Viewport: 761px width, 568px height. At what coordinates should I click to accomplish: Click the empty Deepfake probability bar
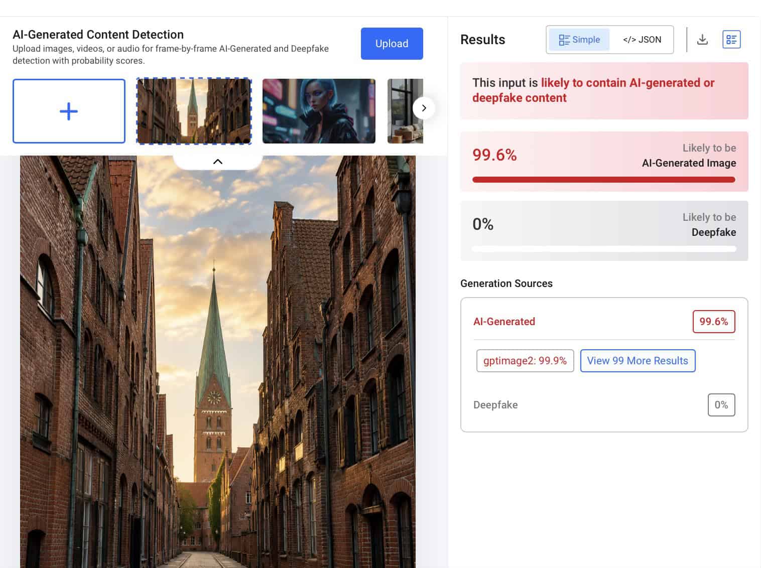[604, 249]
